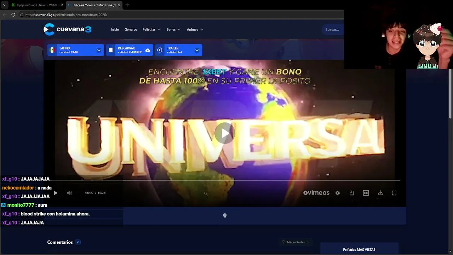Screen dimensions: 453x255
Task: Open the player settings gear
Action: coord(338,193)
